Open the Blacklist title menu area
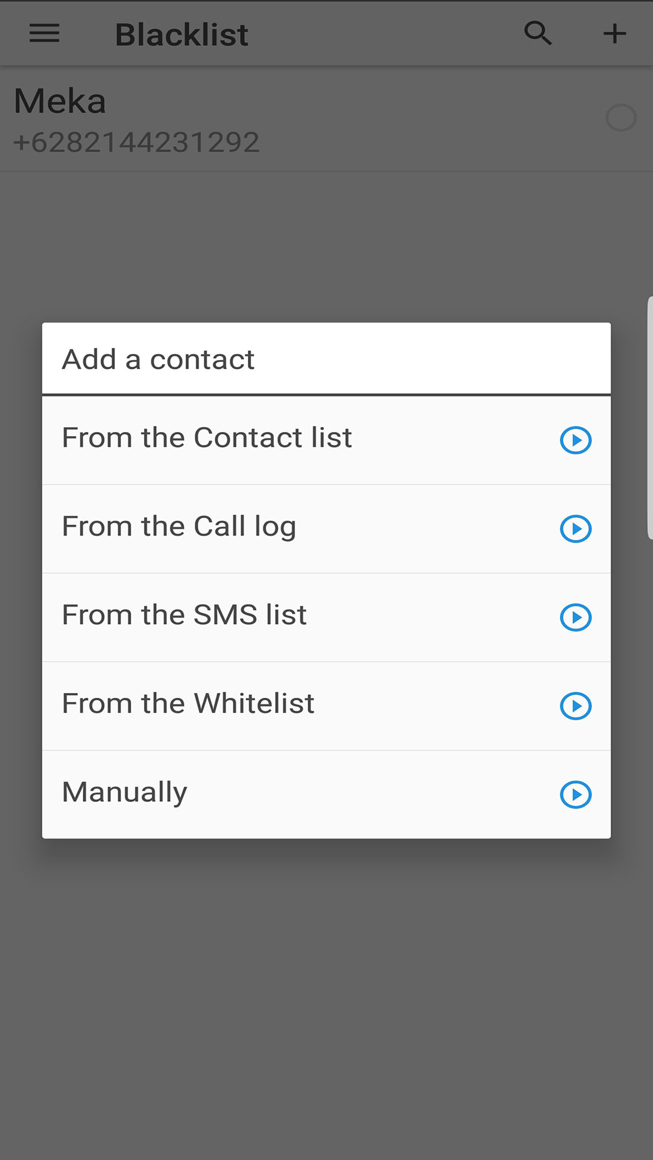The image size is (653, 1160). click(x=181, y=33)
